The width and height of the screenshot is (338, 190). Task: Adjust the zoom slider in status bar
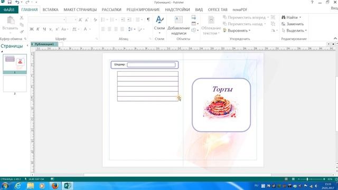307,179
